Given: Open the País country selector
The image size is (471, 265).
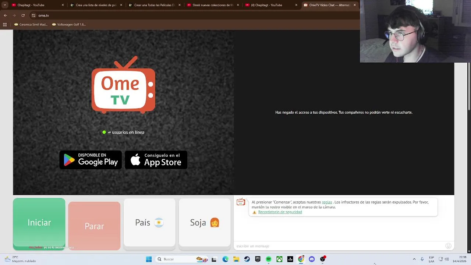Looking at the screenshot, I should 149,223.
